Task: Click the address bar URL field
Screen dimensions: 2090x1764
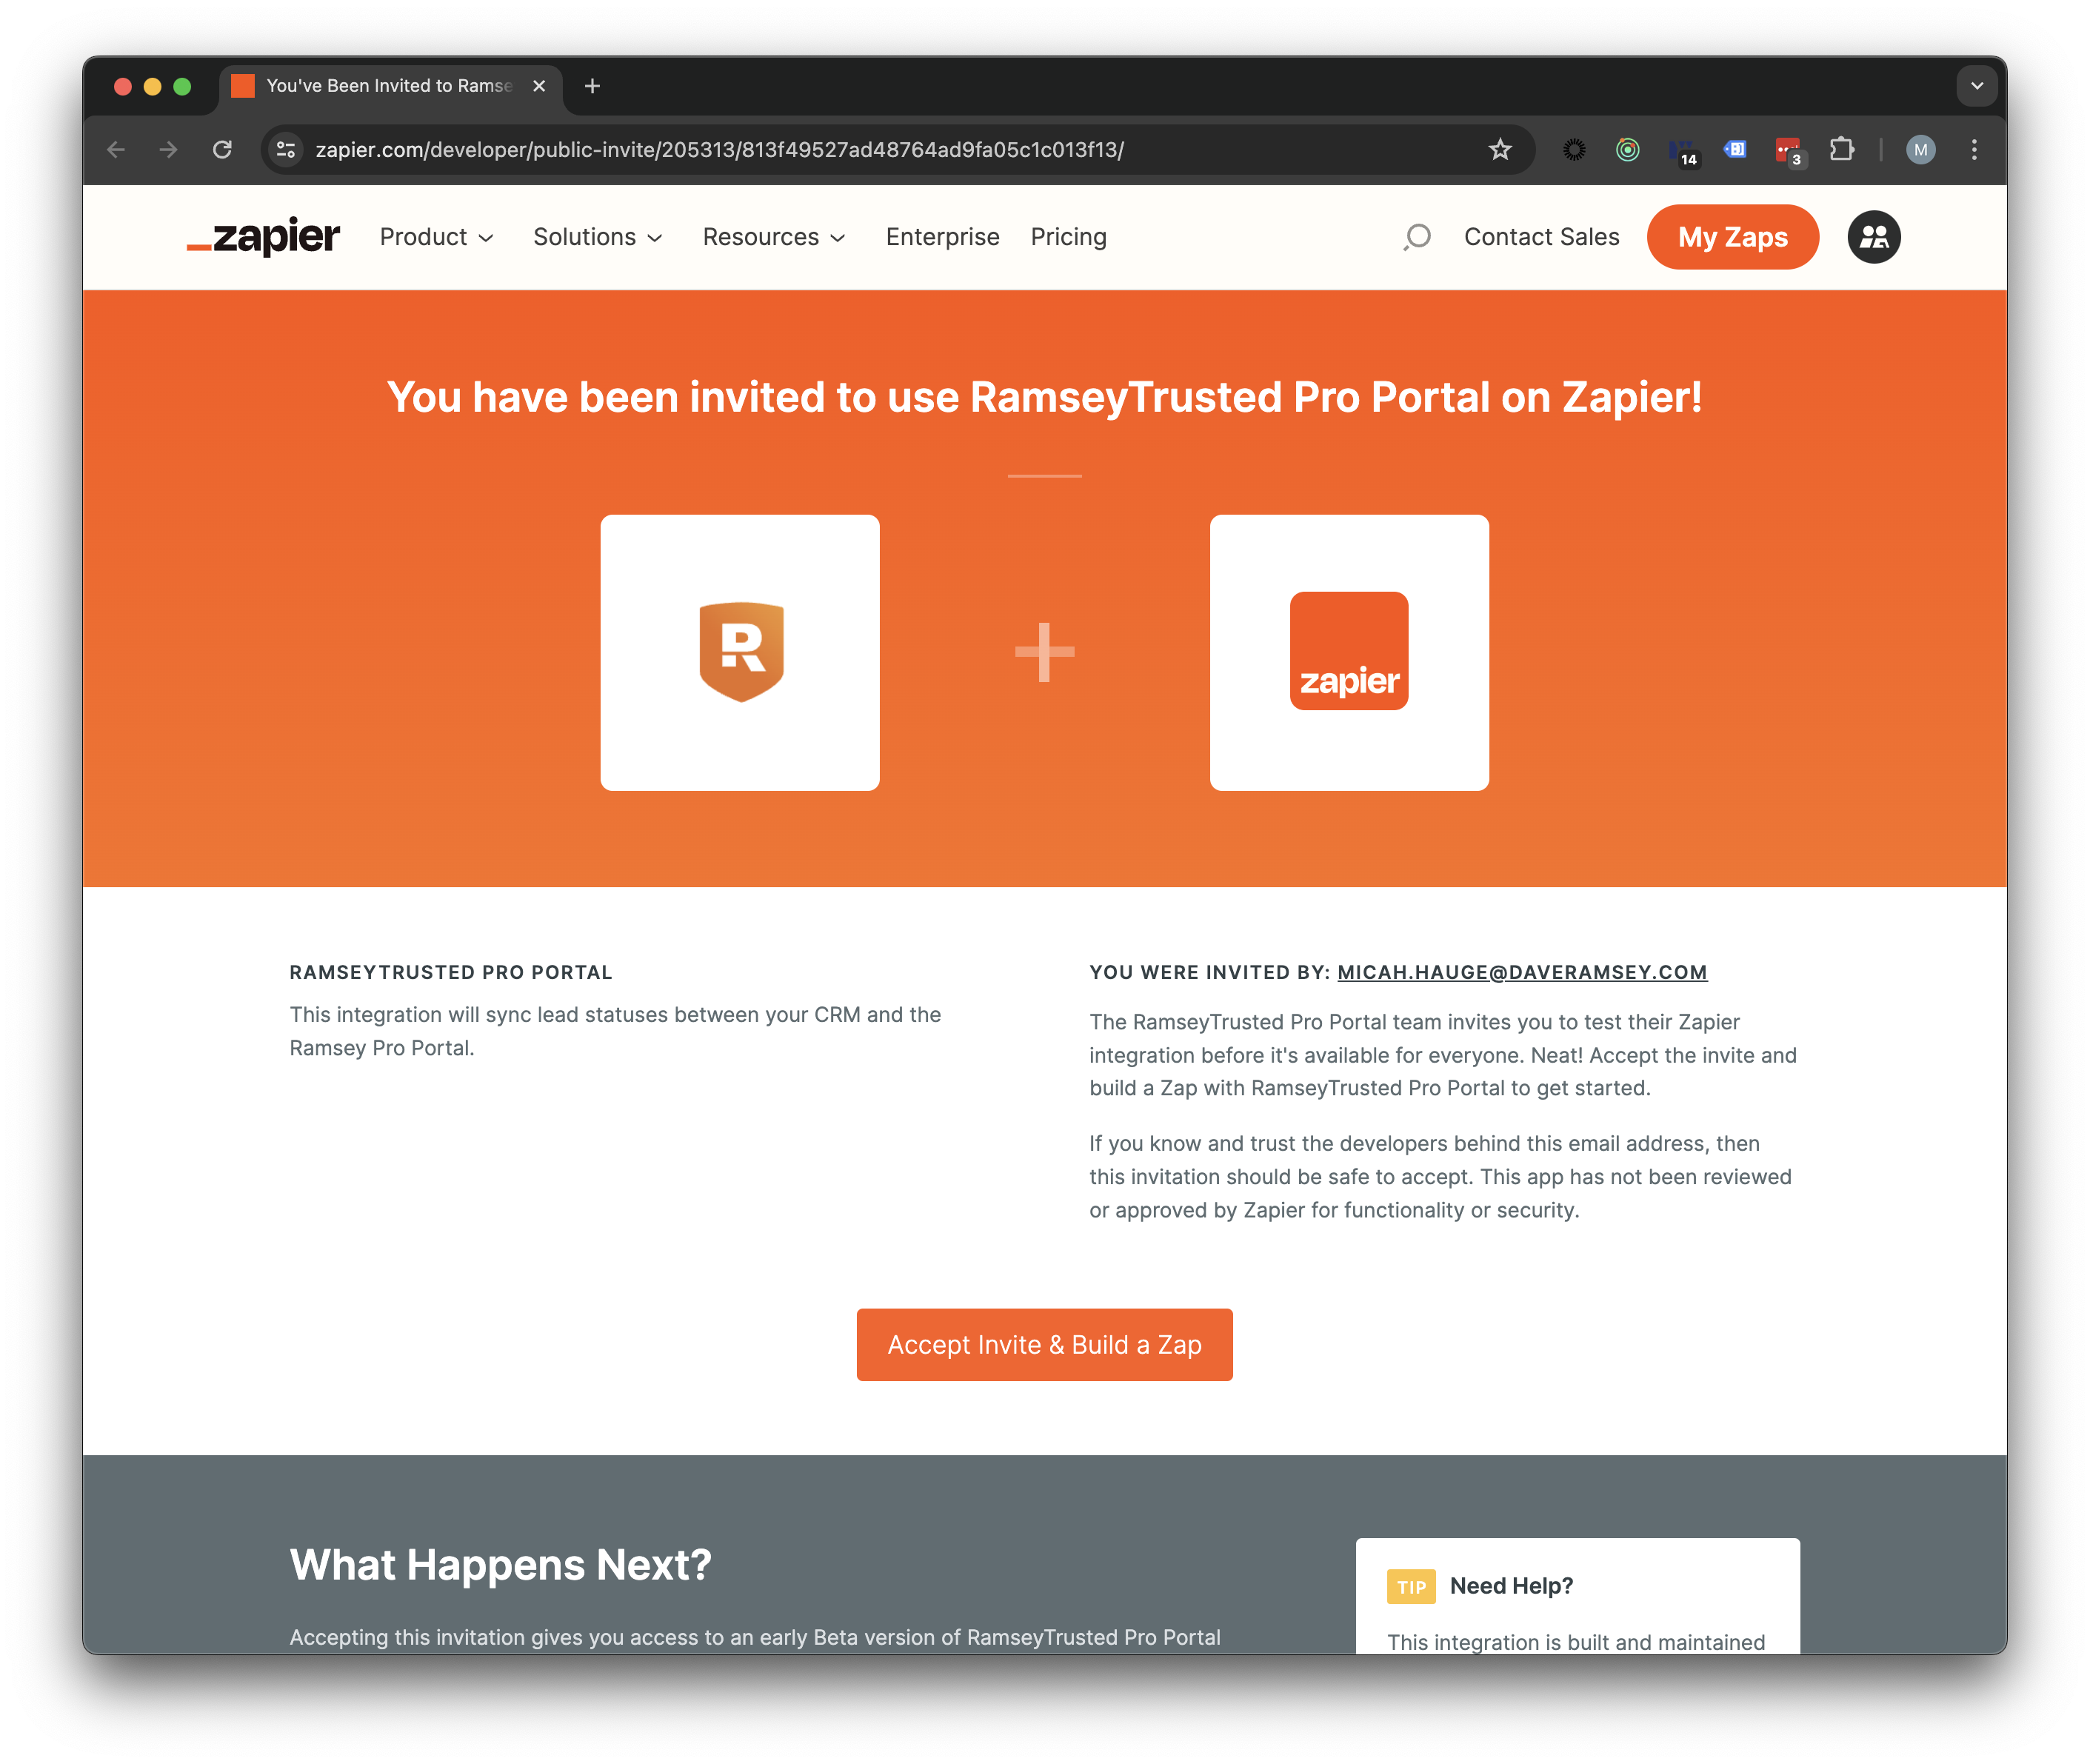Action: (880, 150)
